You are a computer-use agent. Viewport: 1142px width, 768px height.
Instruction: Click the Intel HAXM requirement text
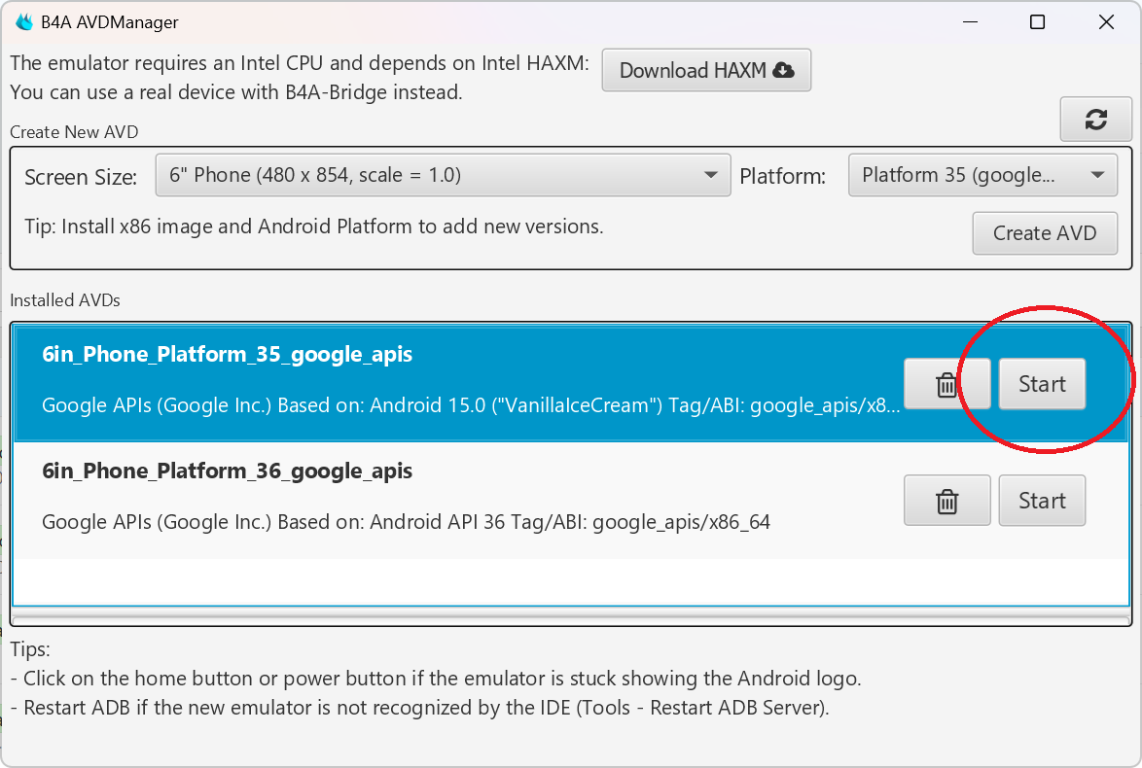click(300, 63)
